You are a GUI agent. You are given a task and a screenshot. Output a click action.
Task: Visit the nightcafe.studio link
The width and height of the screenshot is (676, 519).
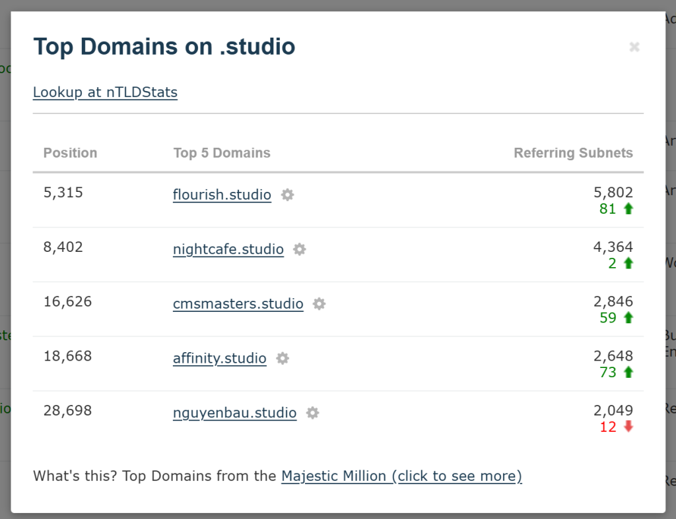pos(228,249)
